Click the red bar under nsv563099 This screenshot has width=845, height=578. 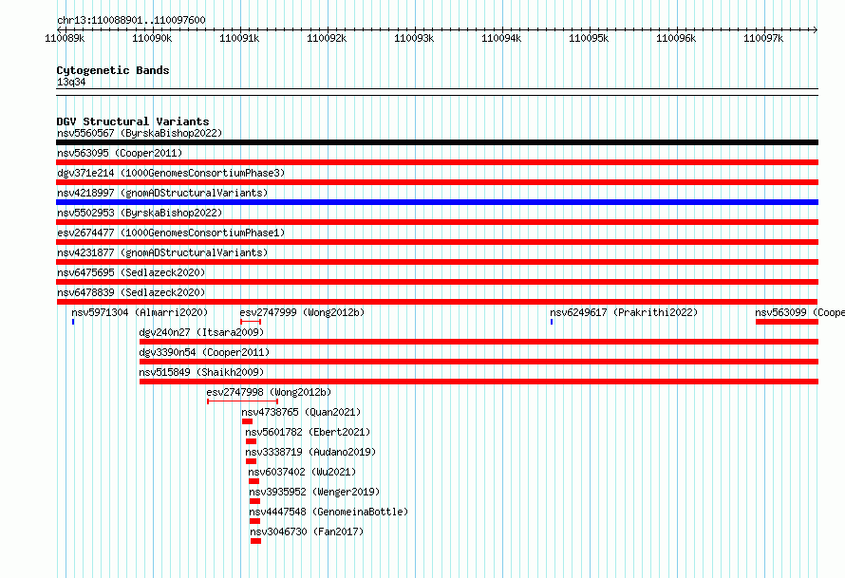(787, 322)
